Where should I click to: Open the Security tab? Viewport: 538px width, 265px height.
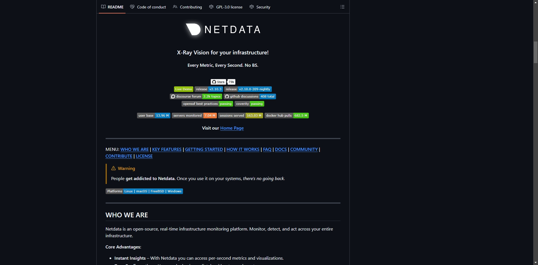pos(260,7)
